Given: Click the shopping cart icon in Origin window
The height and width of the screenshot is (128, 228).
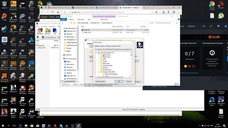Looking at the screenshot, I should tap(204, 26).
